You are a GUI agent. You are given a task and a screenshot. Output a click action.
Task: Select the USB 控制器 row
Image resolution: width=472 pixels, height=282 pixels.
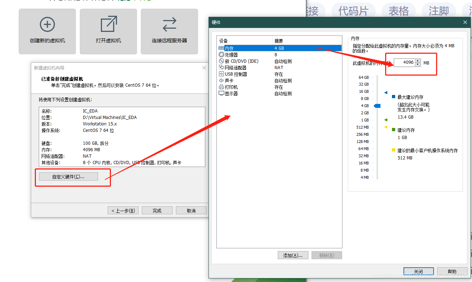click(279, 74)
